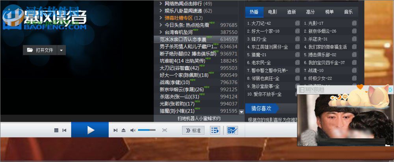Adjust the volume slider
Image resolution: width=394 pixels, height=162 pixels.
tap(147, 130)
